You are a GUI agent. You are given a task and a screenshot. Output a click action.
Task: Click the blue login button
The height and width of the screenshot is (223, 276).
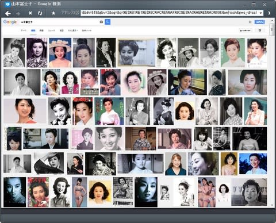pyautogui.click(x=259, y=22)
